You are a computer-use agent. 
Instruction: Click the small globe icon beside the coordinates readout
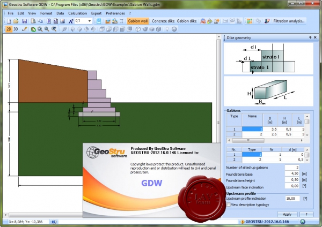54,222
